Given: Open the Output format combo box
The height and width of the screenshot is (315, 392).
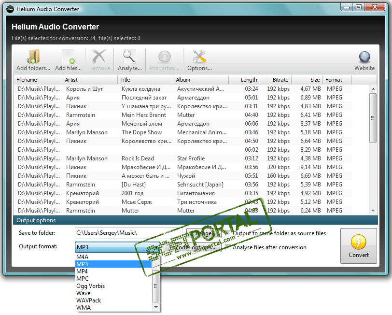Looking at the screenshot, I should (117, 247).
